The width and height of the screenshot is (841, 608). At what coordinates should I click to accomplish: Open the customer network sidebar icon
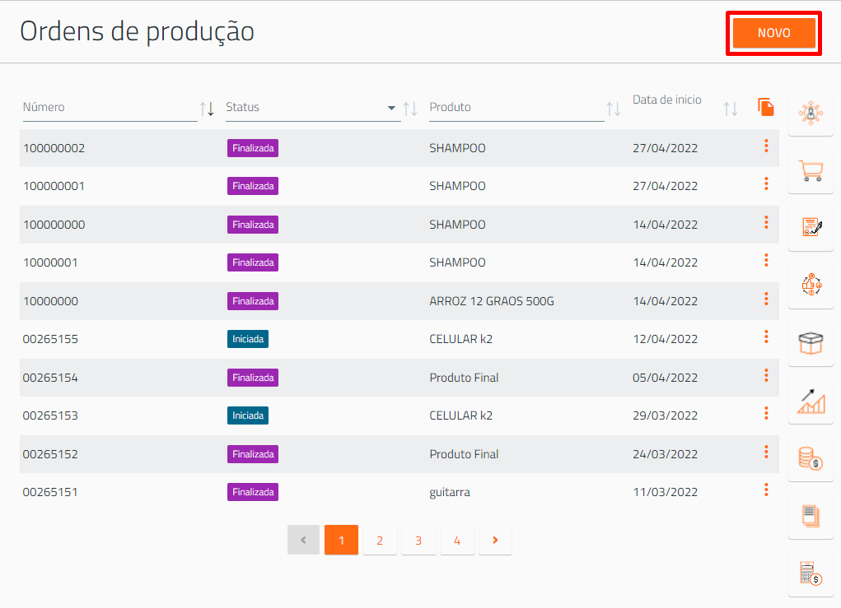click(811, 113)
